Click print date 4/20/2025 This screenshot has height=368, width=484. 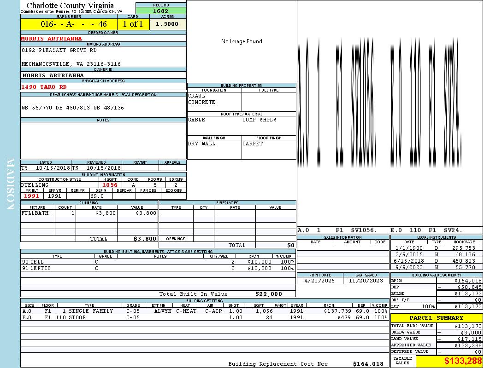pos(319,281)
